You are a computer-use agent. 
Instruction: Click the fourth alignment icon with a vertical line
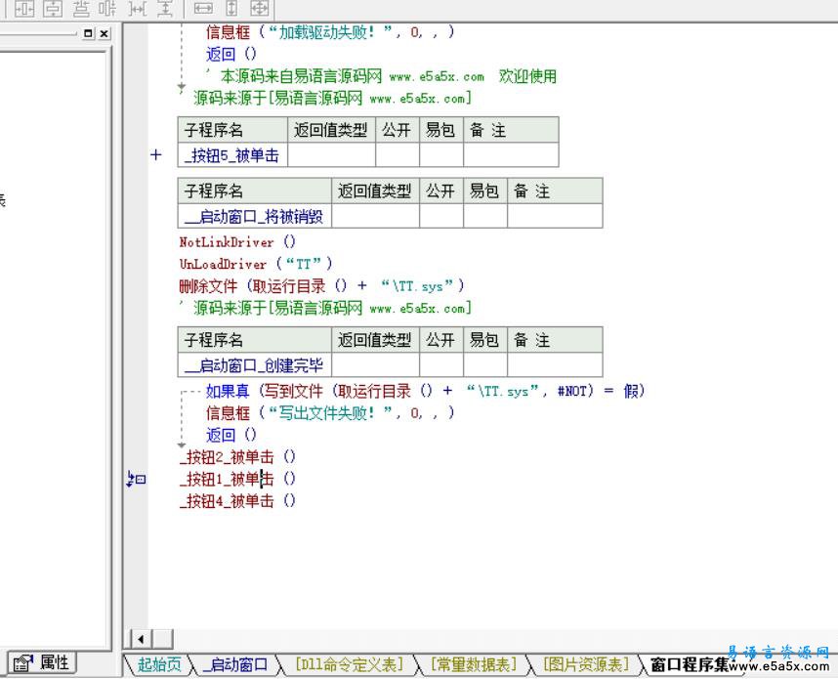point(108,9)
